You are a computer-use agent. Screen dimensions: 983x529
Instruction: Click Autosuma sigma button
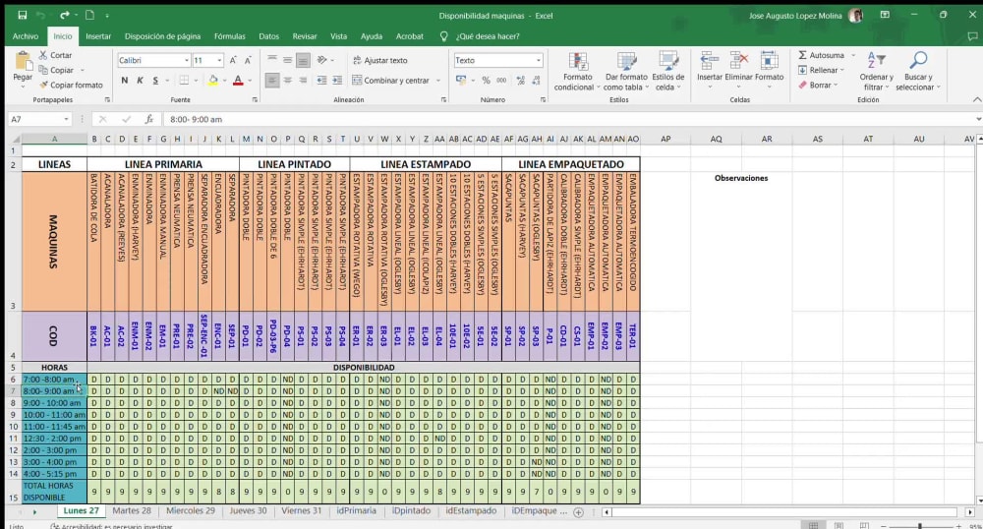821,55
